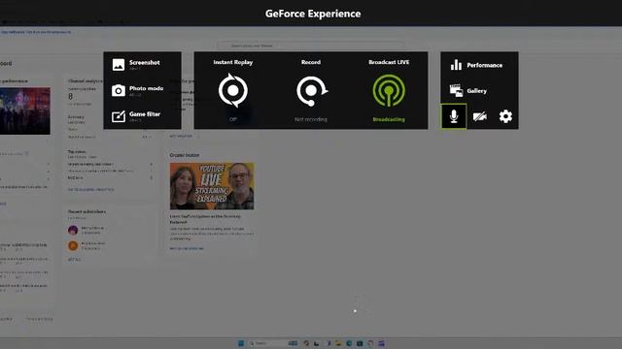Open overlay settings gear
This screenshot has height=349, width=622.
click(505, 116)
